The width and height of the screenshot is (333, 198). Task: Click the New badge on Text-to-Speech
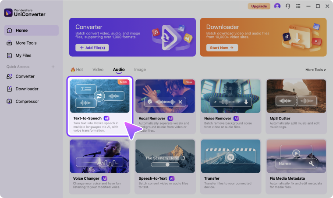pos(124,82)
